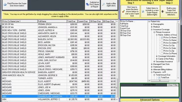Collapse the Payments - A/R node
The height and width of the screenshot is (102, 182).
tap(152, 72)
